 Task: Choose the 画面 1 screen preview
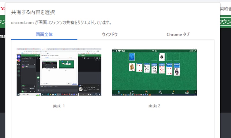59,72
